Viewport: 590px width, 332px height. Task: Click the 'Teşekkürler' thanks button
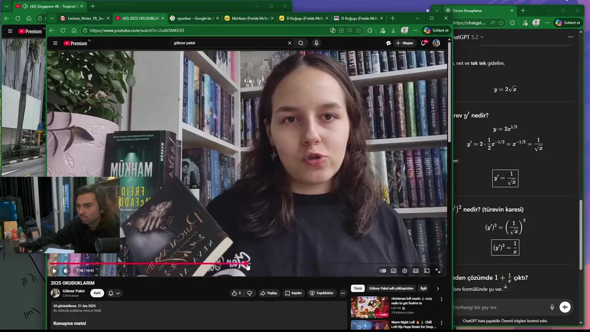[322, 293]
